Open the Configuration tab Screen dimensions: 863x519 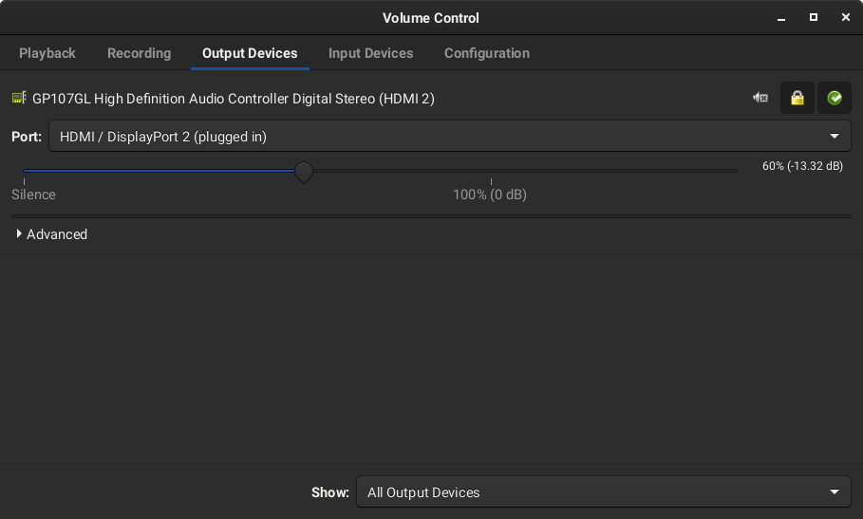coord(487,53)
